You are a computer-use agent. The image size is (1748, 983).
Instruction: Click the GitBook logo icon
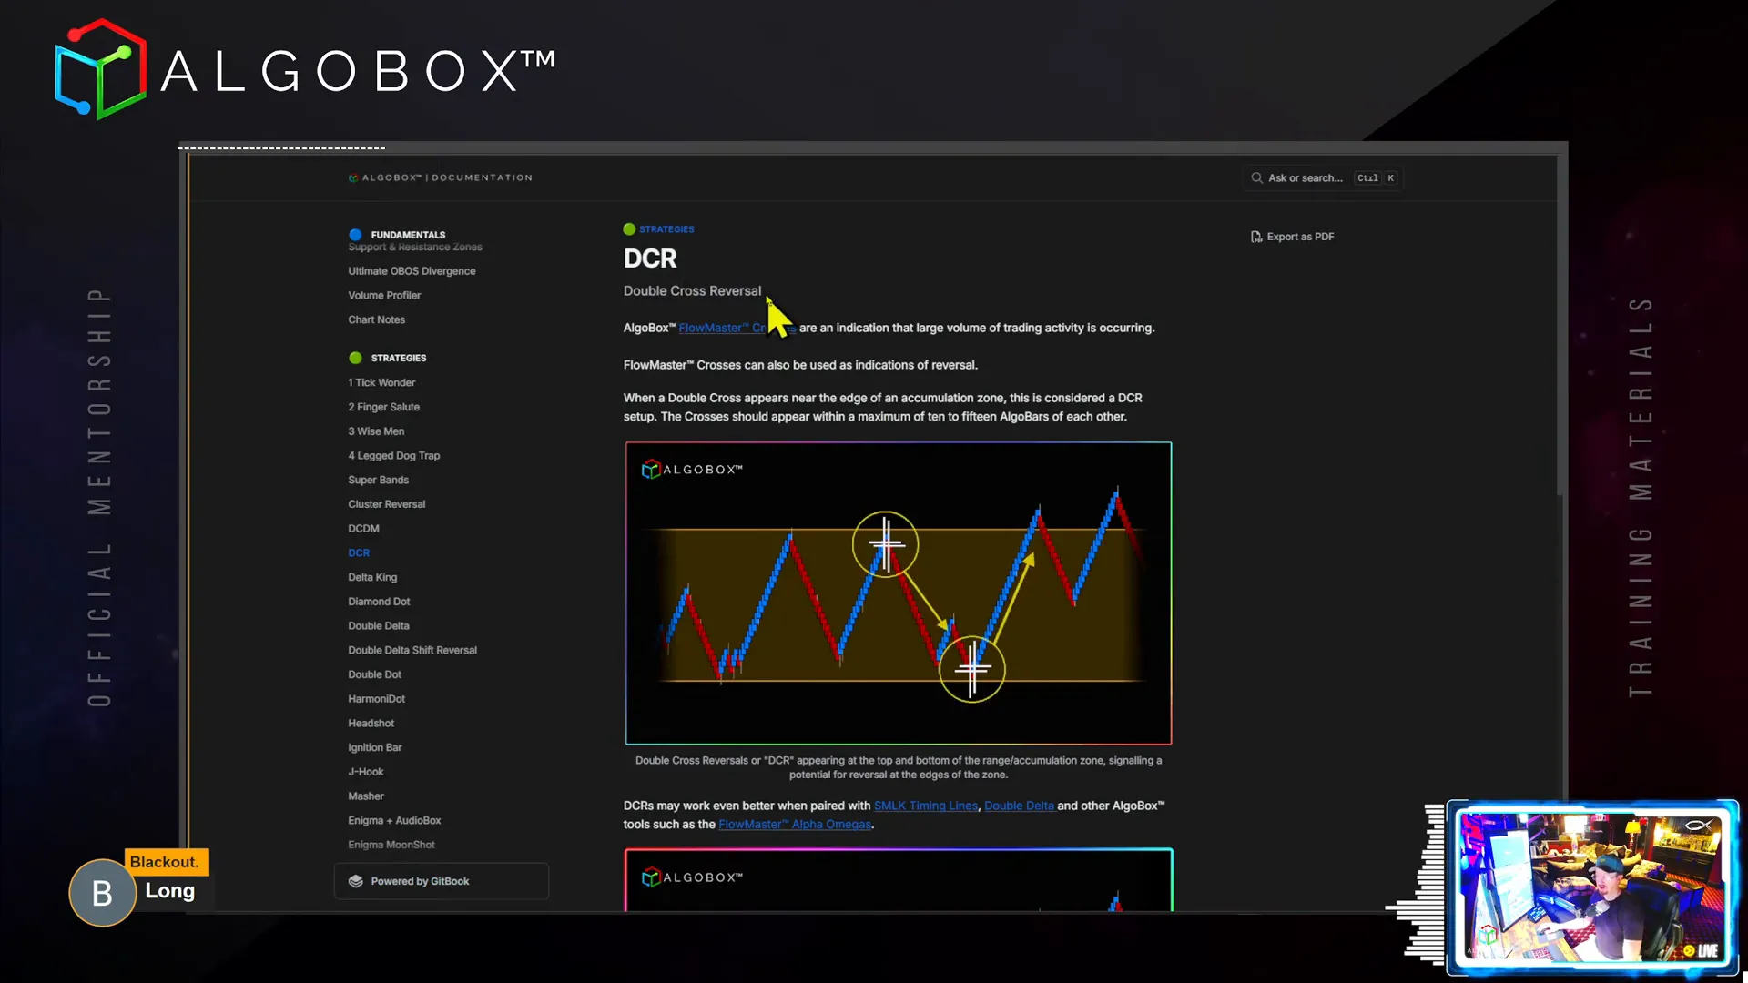[356, 881]
